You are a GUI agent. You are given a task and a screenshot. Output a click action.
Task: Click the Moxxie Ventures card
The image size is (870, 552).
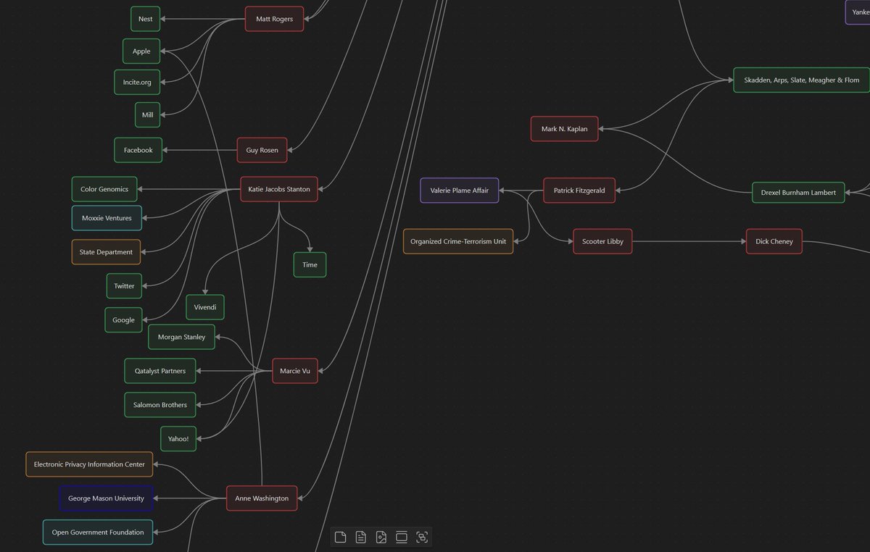click(107, 218)
